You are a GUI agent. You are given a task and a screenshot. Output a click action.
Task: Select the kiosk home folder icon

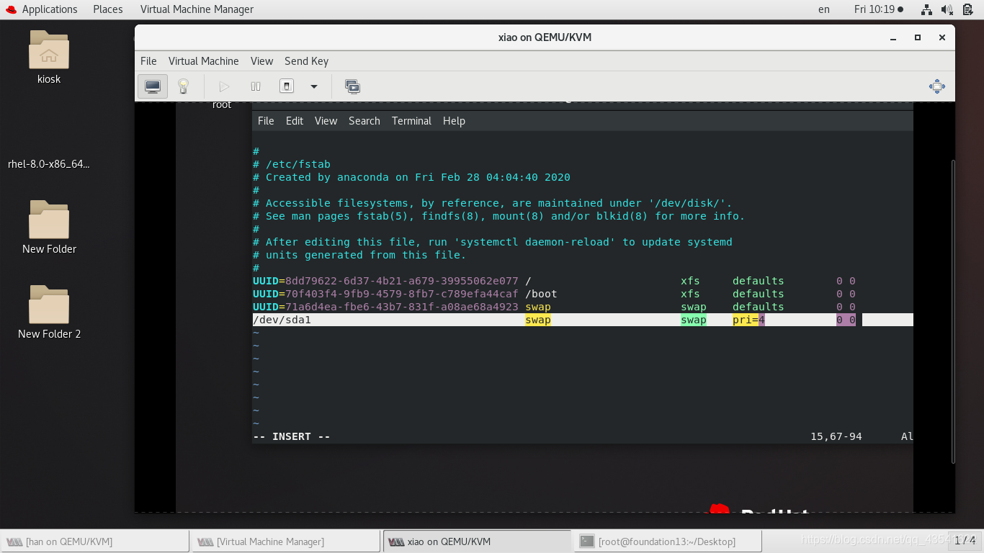coord(49,58)
